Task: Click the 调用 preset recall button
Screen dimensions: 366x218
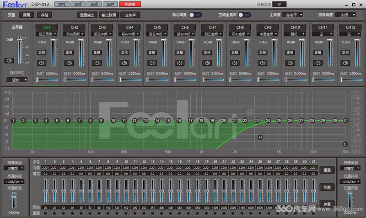Action: tap(27, 15)
